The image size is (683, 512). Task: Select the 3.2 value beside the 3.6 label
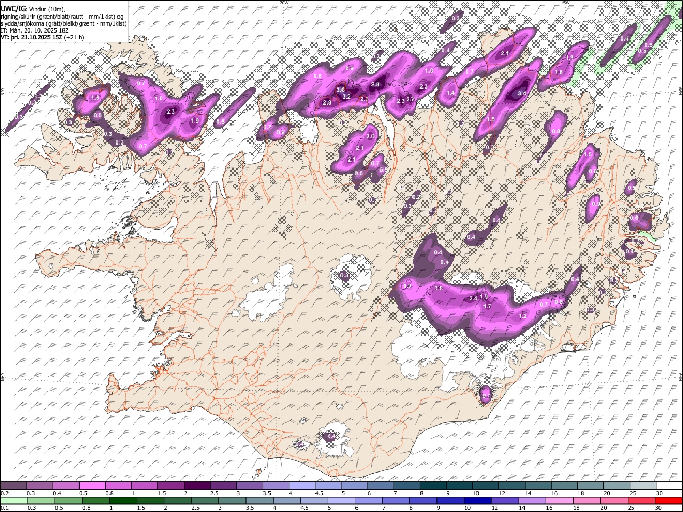coord(346,97)
